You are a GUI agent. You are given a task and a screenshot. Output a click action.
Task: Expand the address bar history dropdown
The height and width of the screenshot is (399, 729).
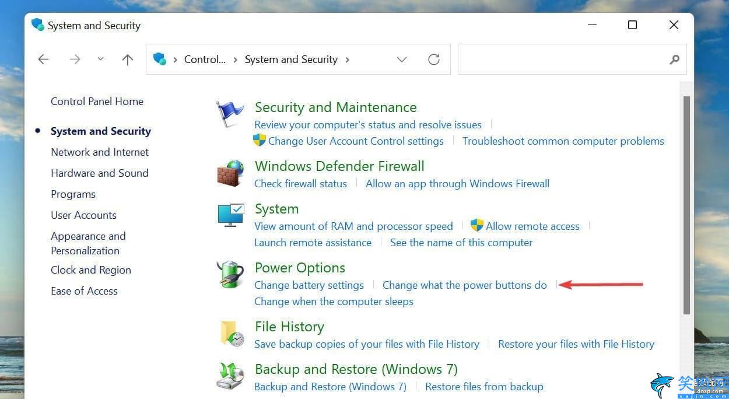(402, 59)
